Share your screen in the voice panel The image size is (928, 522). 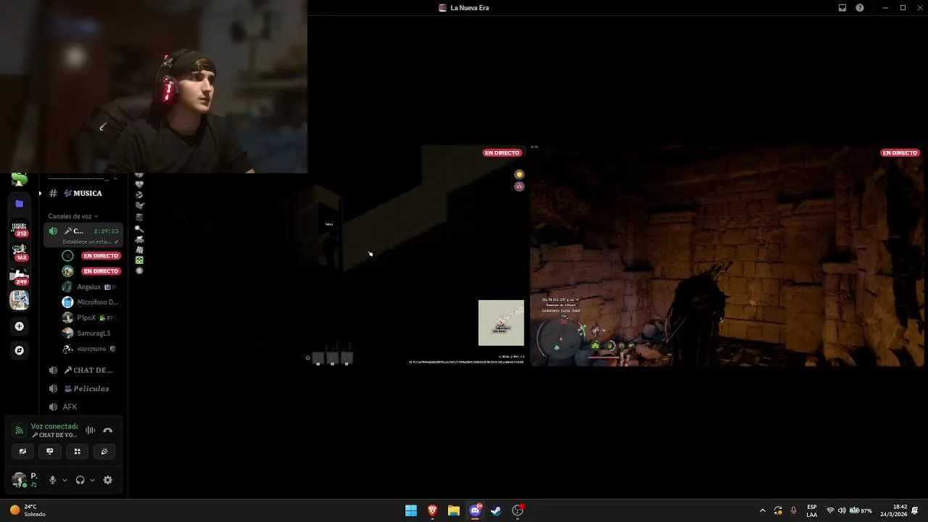[x=50, y=451]
